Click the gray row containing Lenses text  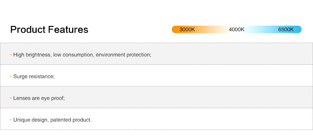pos(156,97)
